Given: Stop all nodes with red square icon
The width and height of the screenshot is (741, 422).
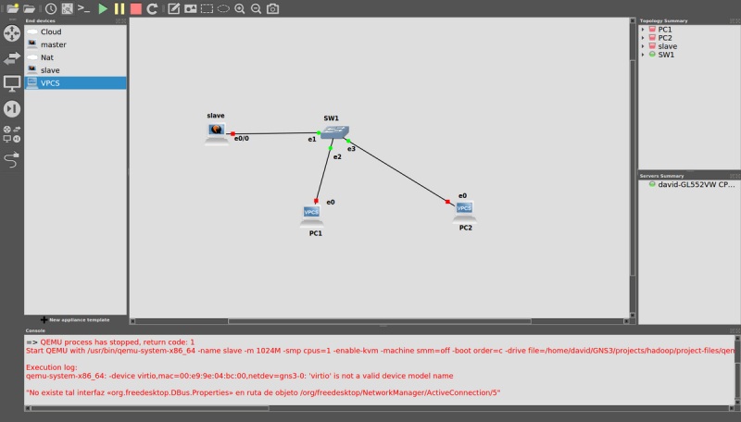Looking at the screenshot, I should [135, 8].
